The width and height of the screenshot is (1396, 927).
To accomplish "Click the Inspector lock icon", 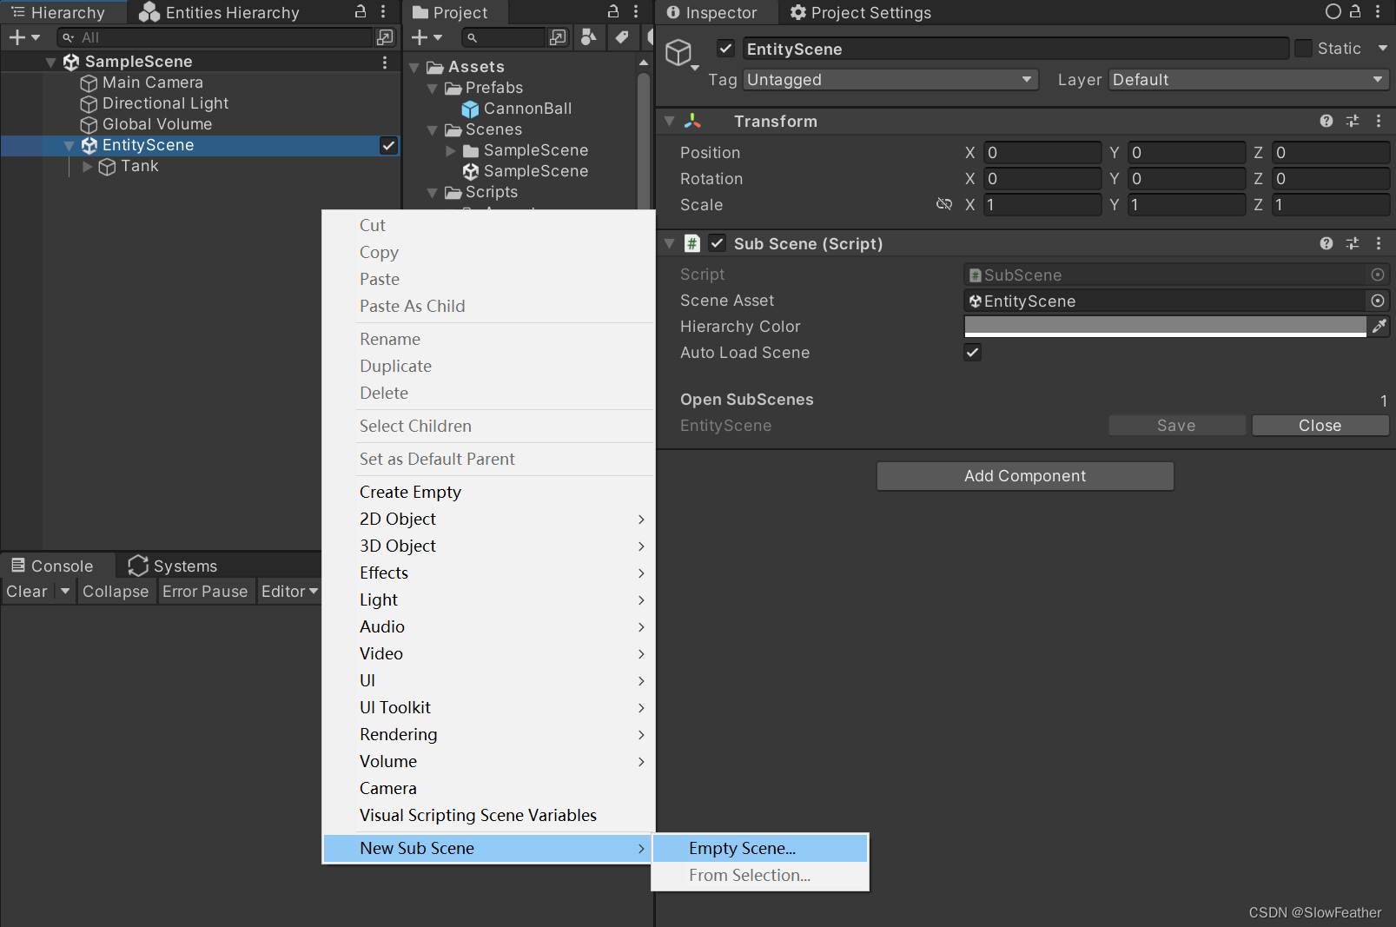I will (x=1355, y=11).
